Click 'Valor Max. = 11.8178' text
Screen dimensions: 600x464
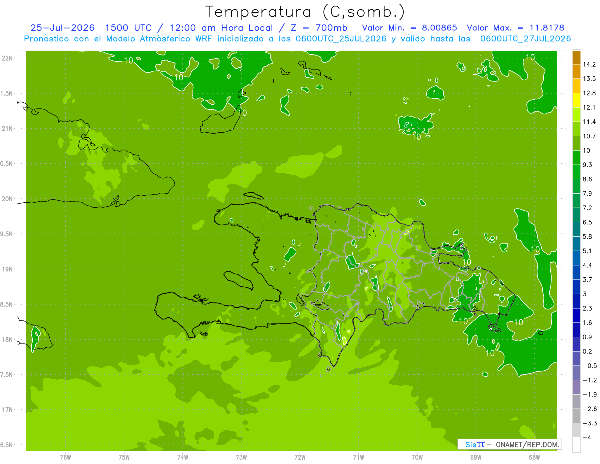coord(515,28)
